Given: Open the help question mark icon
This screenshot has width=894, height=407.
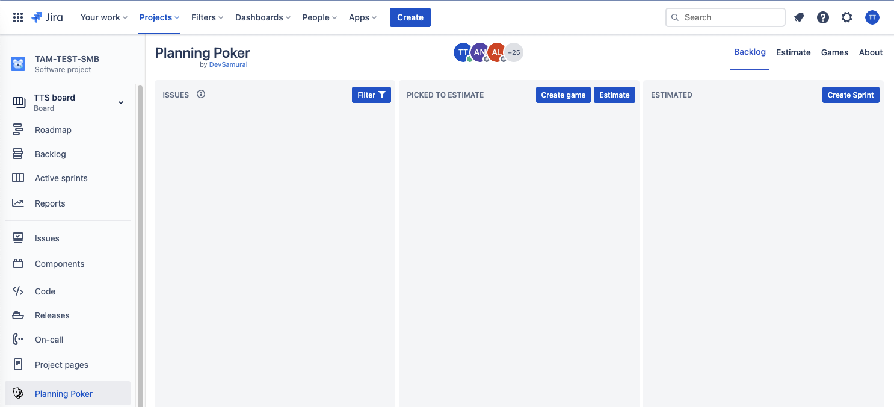Looking at the screenshot, I should (x=823, y=17).
